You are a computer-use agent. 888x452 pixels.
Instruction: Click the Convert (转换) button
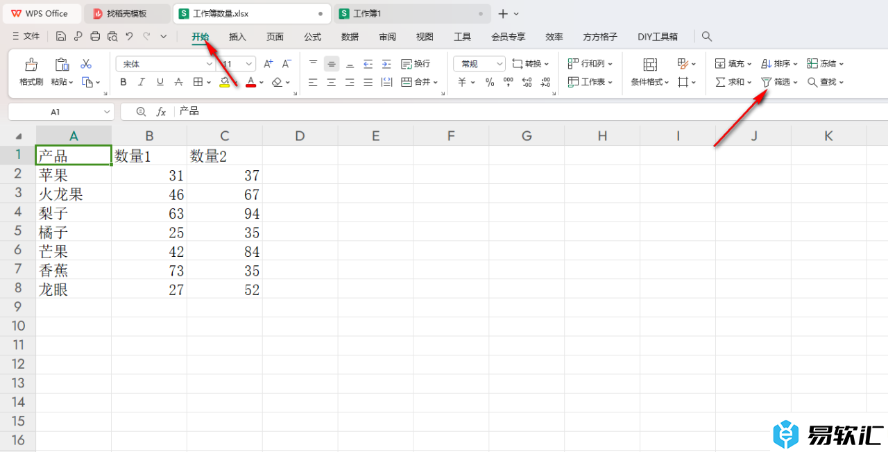(531, 64)
